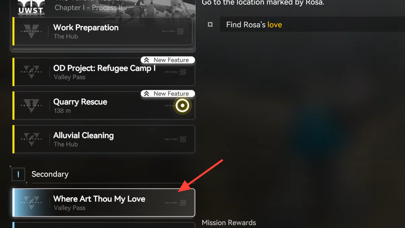This screenshot has width=405, height=228.
Task: Click the UWST logo at top left
Action: click(x=31, y=7)
